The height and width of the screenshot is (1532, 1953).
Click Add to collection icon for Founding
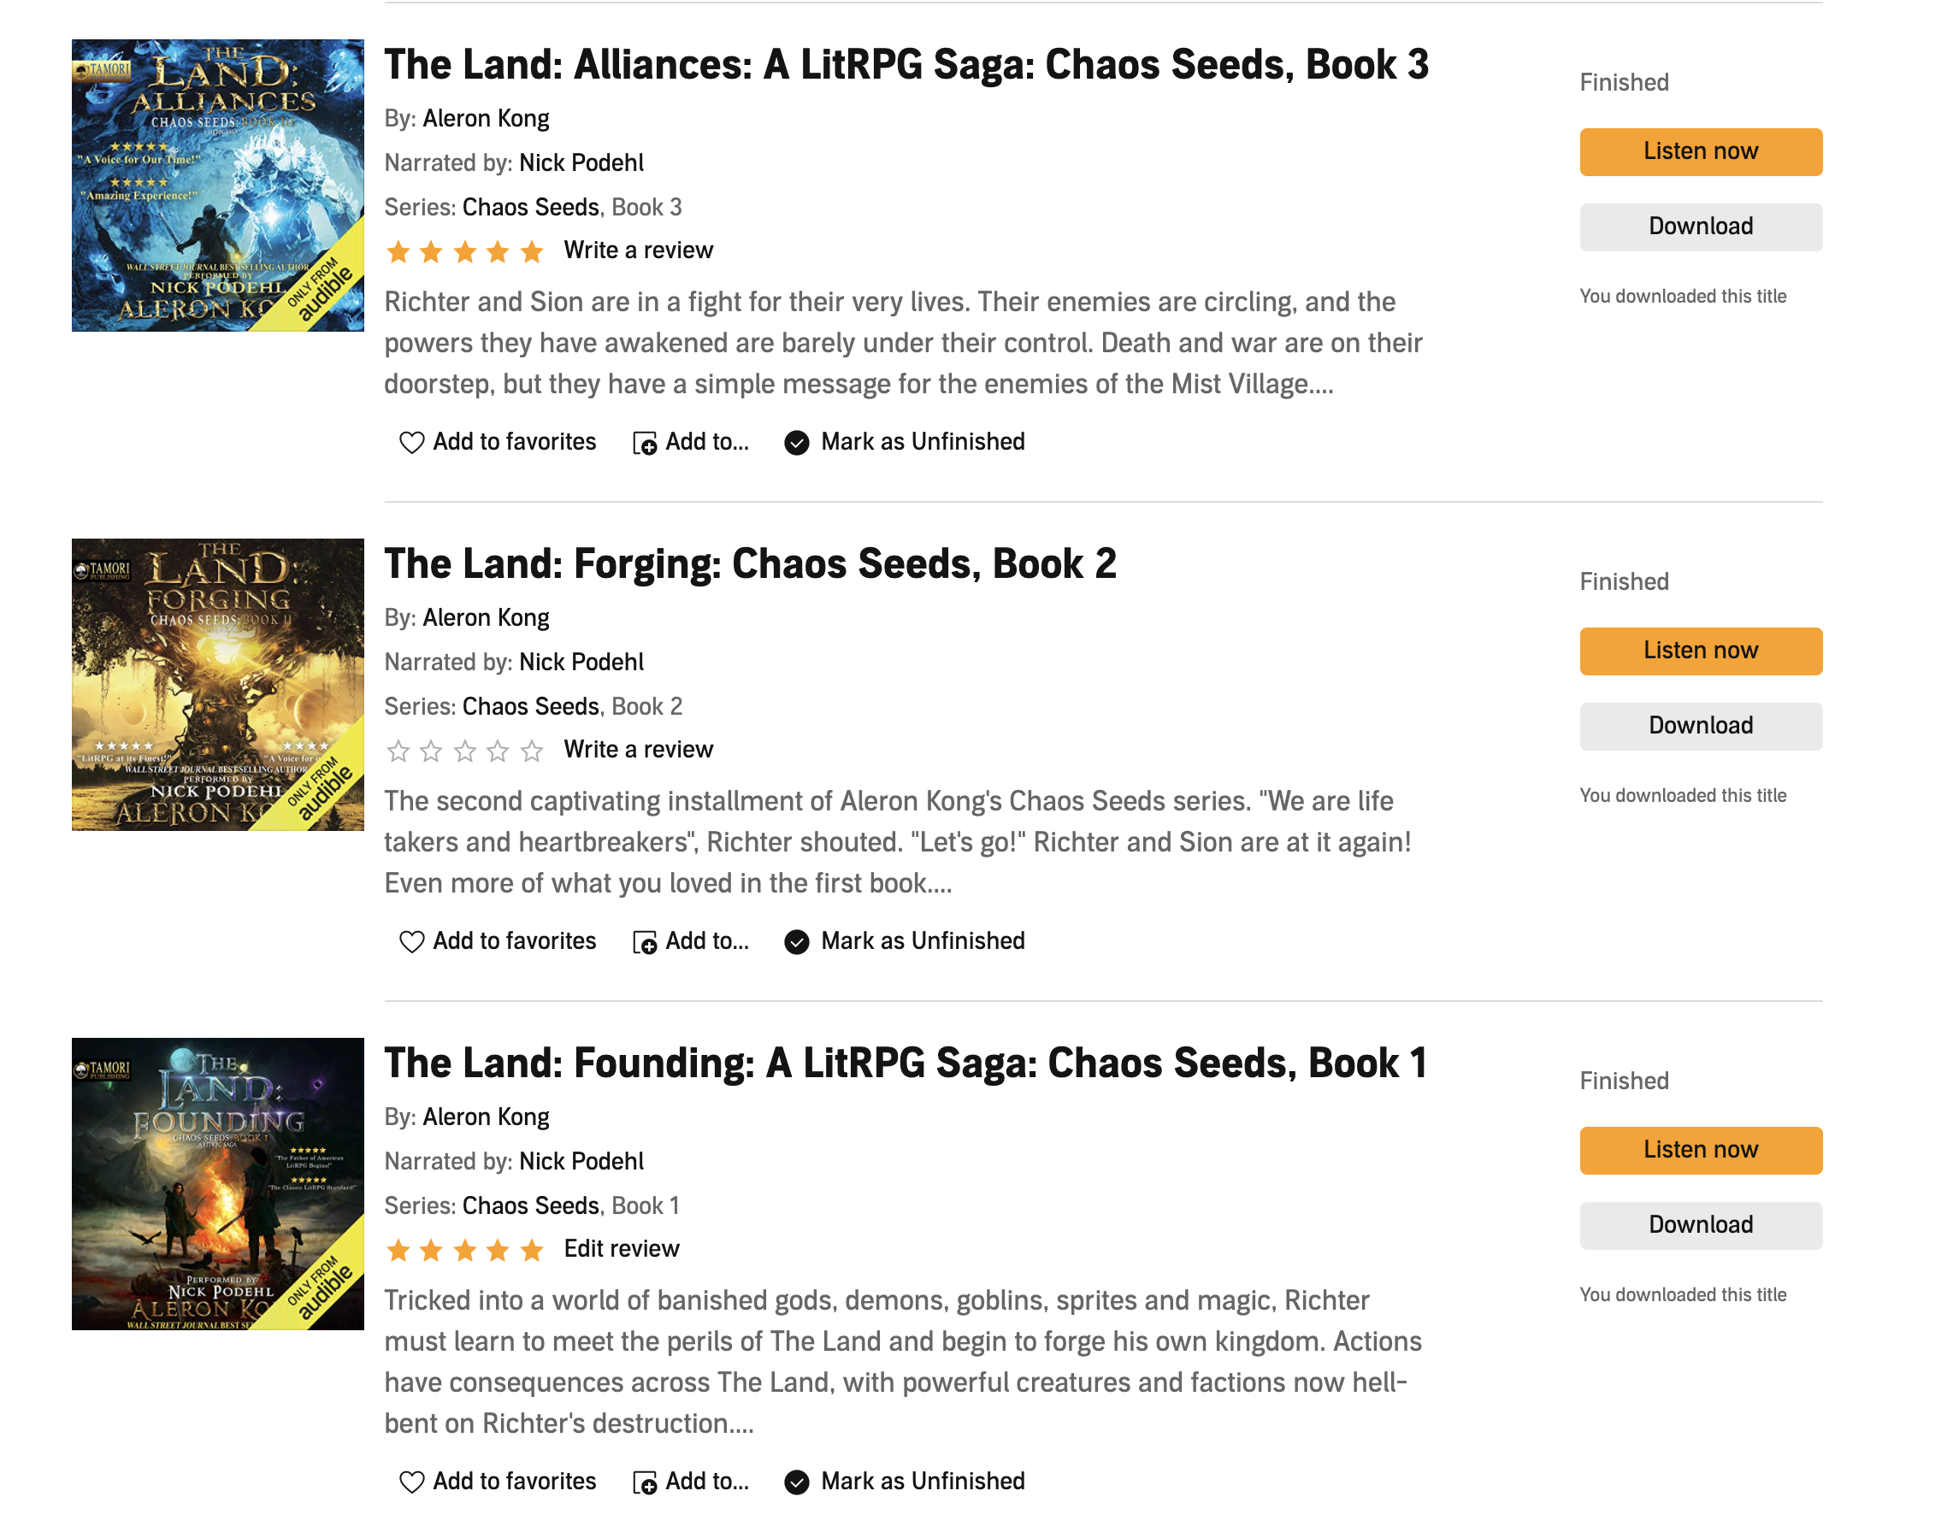(x=644, y=1482)
